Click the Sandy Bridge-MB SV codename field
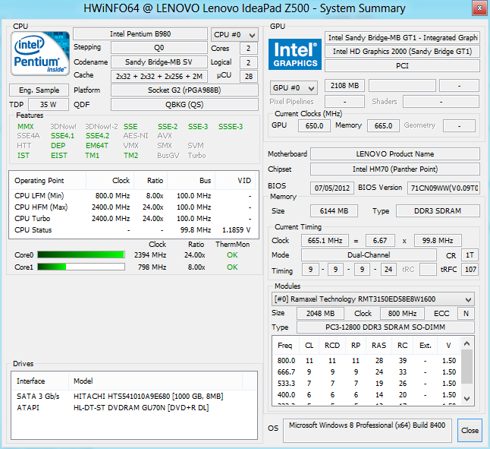Image resolution: width=490 pixels, height=449 pixels. click(158, 62)
